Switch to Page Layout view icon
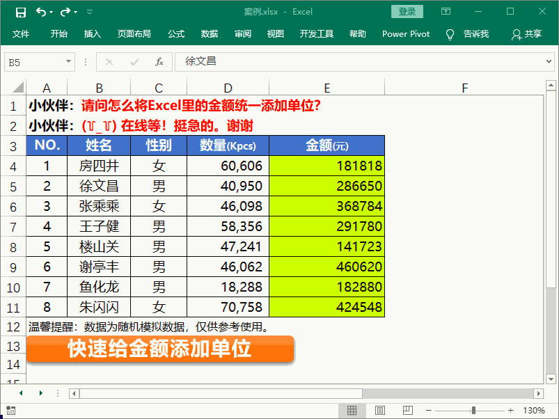Viewport: 559px width, 419px height. [380, 411]
